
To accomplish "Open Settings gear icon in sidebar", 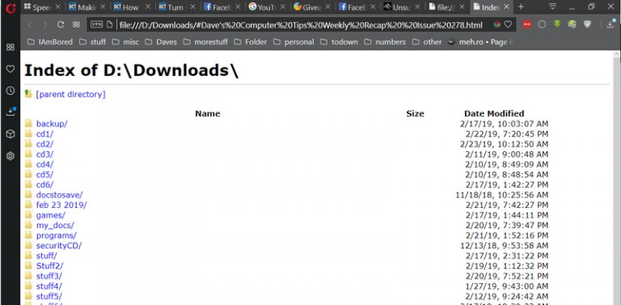I will (11, 155).
